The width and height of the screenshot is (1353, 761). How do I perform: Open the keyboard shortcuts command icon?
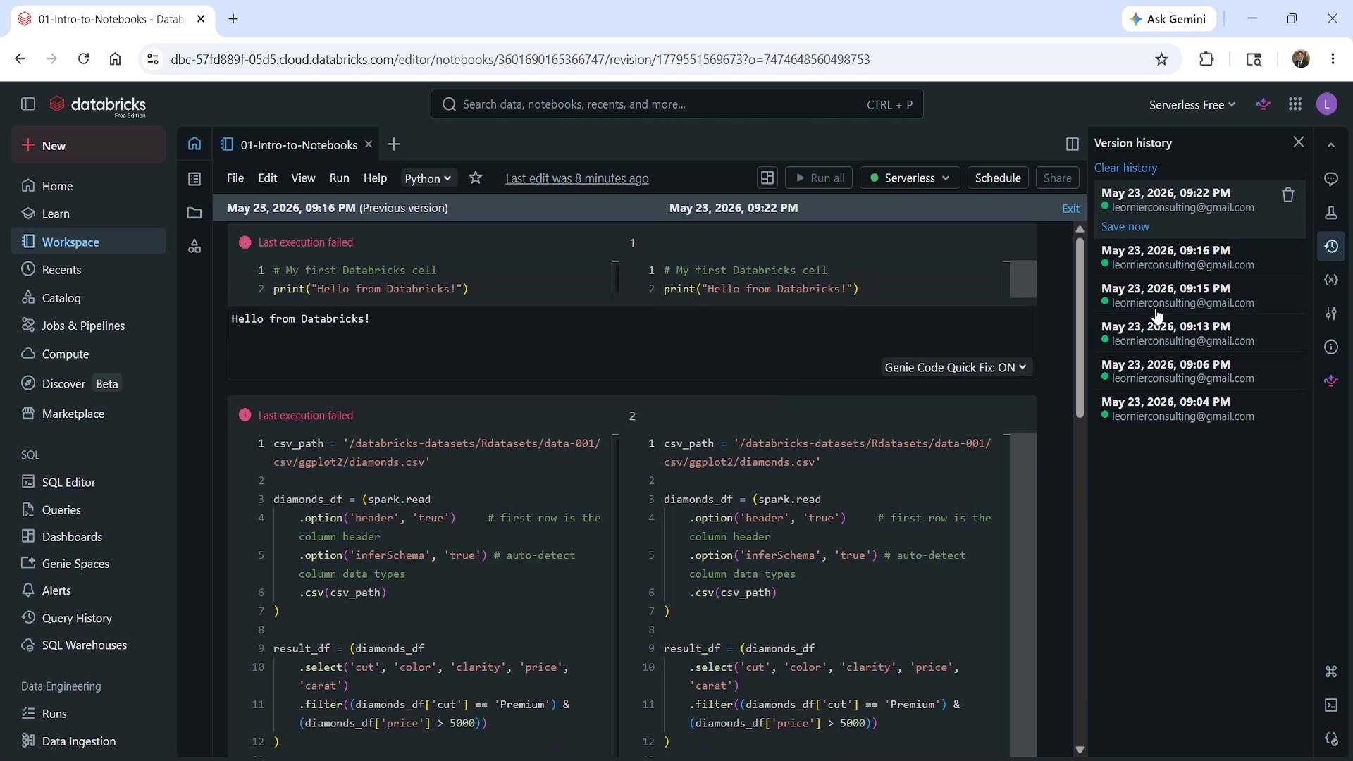[x=1331, y=672]
